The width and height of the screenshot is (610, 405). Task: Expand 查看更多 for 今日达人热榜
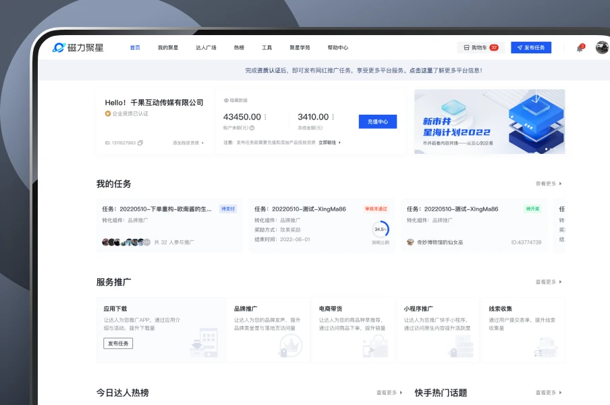[389, 393]
